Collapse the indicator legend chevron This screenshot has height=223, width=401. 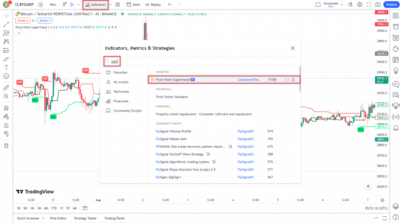pyautogui.click(x=19, y=33)
